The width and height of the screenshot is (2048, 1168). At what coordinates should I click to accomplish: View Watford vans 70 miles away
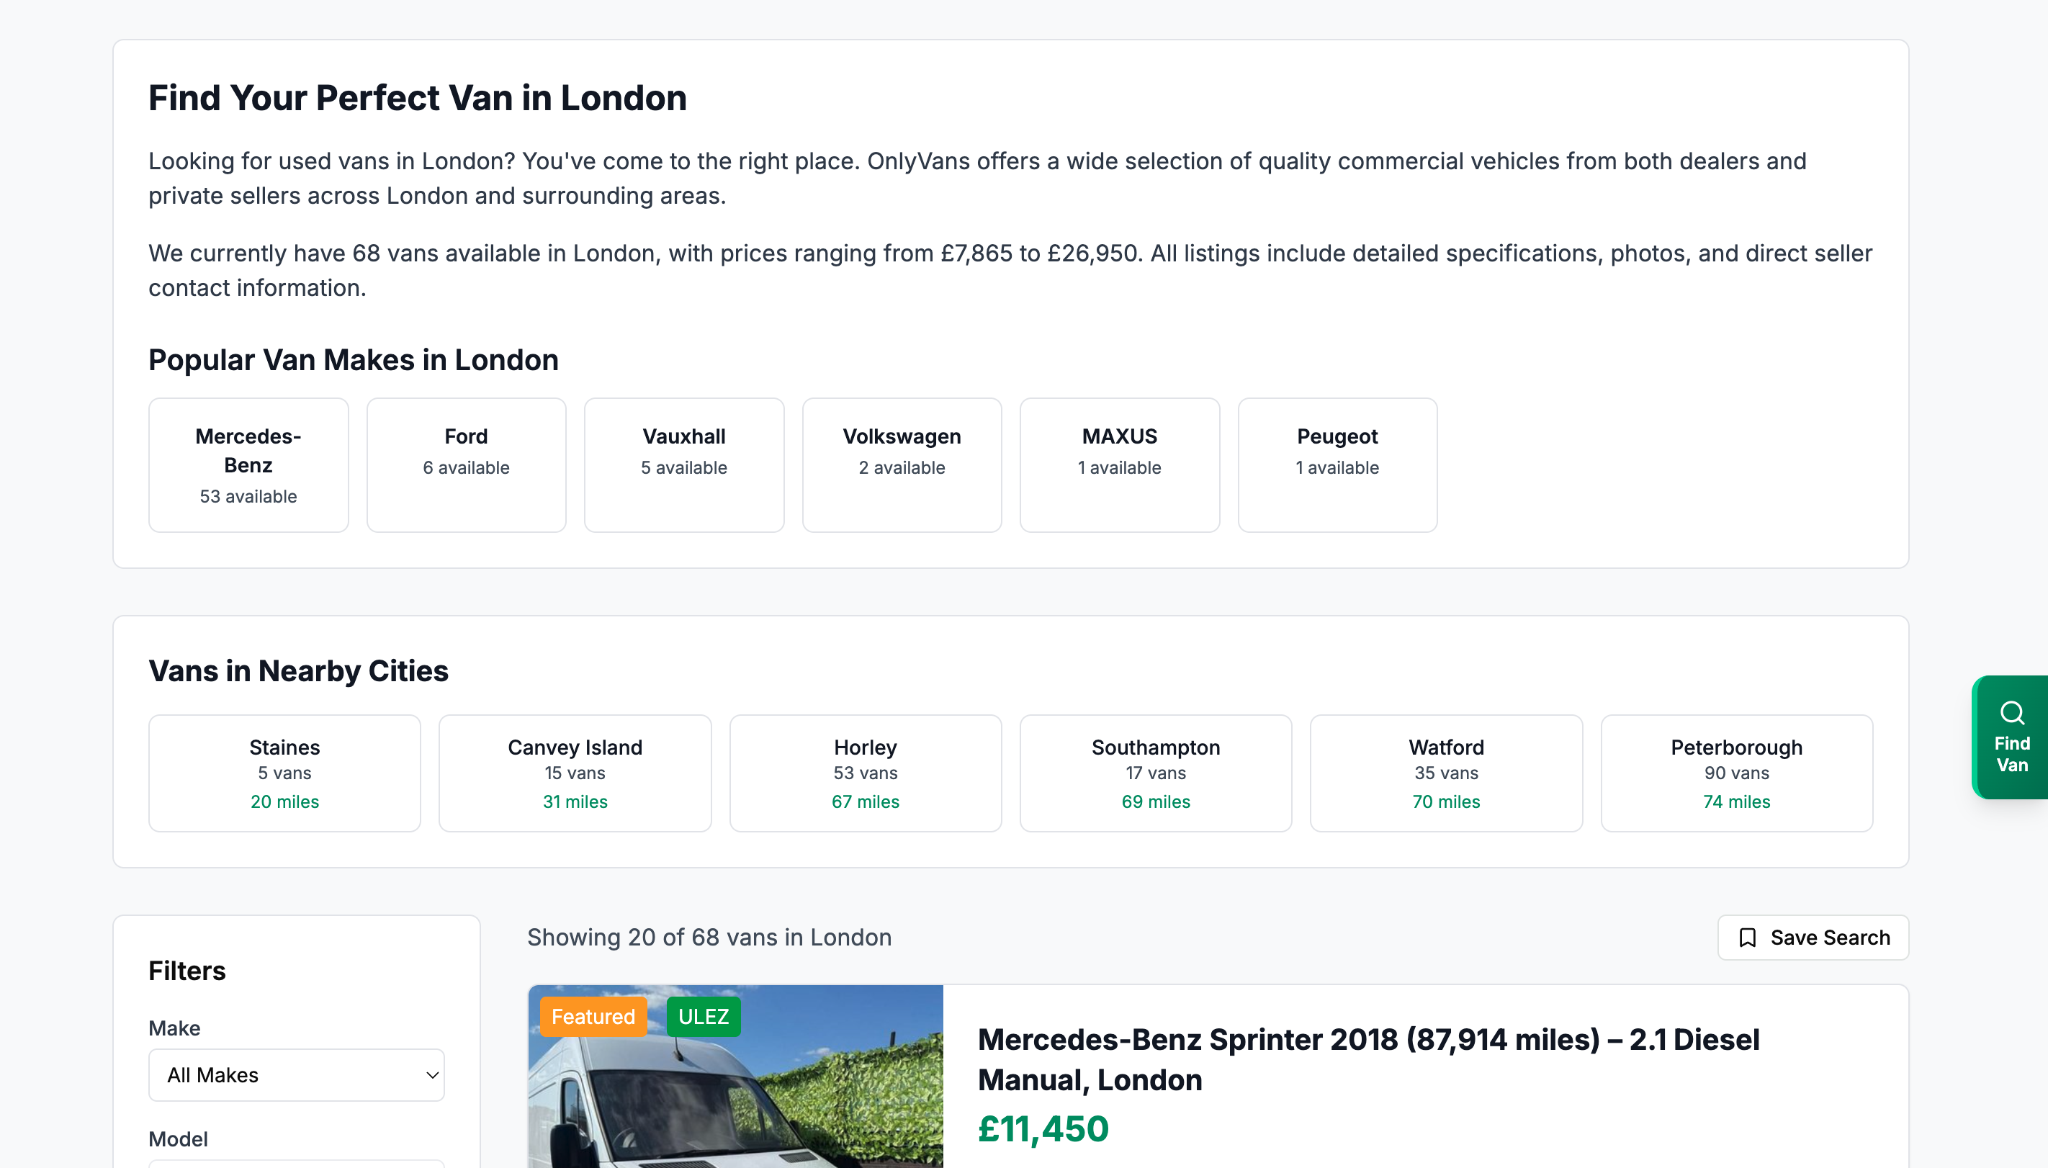1447,773
